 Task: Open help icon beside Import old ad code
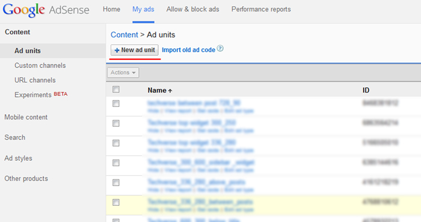pos(220,49)
